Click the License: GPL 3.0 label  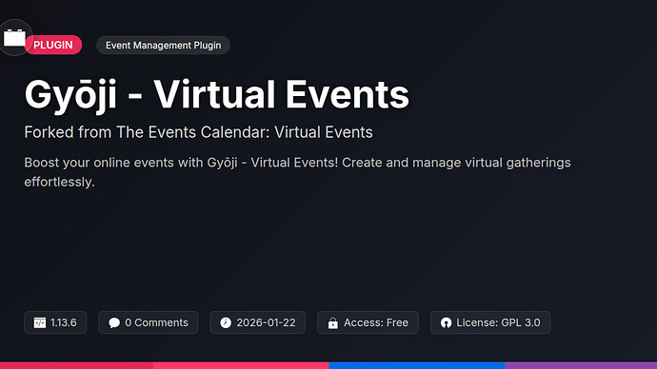[x=498, y=322]
